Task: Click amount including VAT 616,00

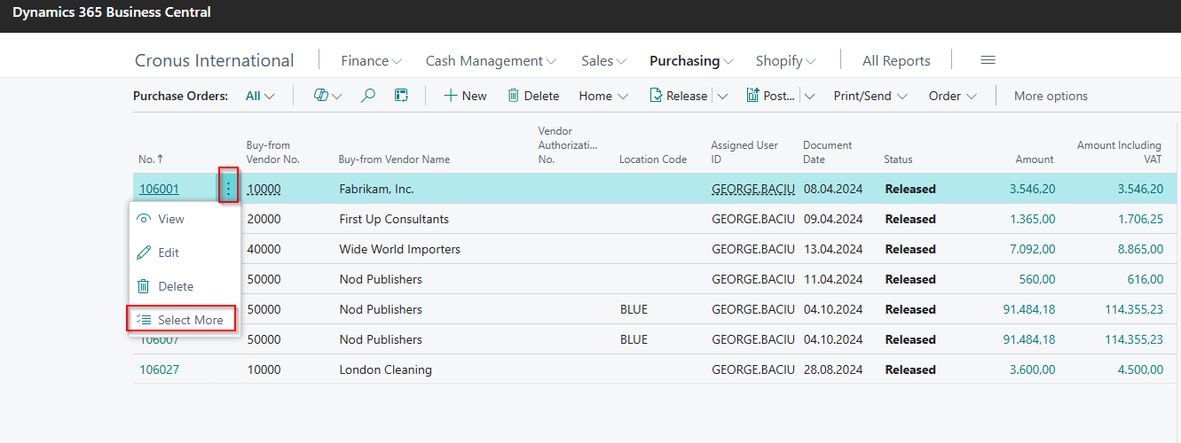Action: [1145, 279]
